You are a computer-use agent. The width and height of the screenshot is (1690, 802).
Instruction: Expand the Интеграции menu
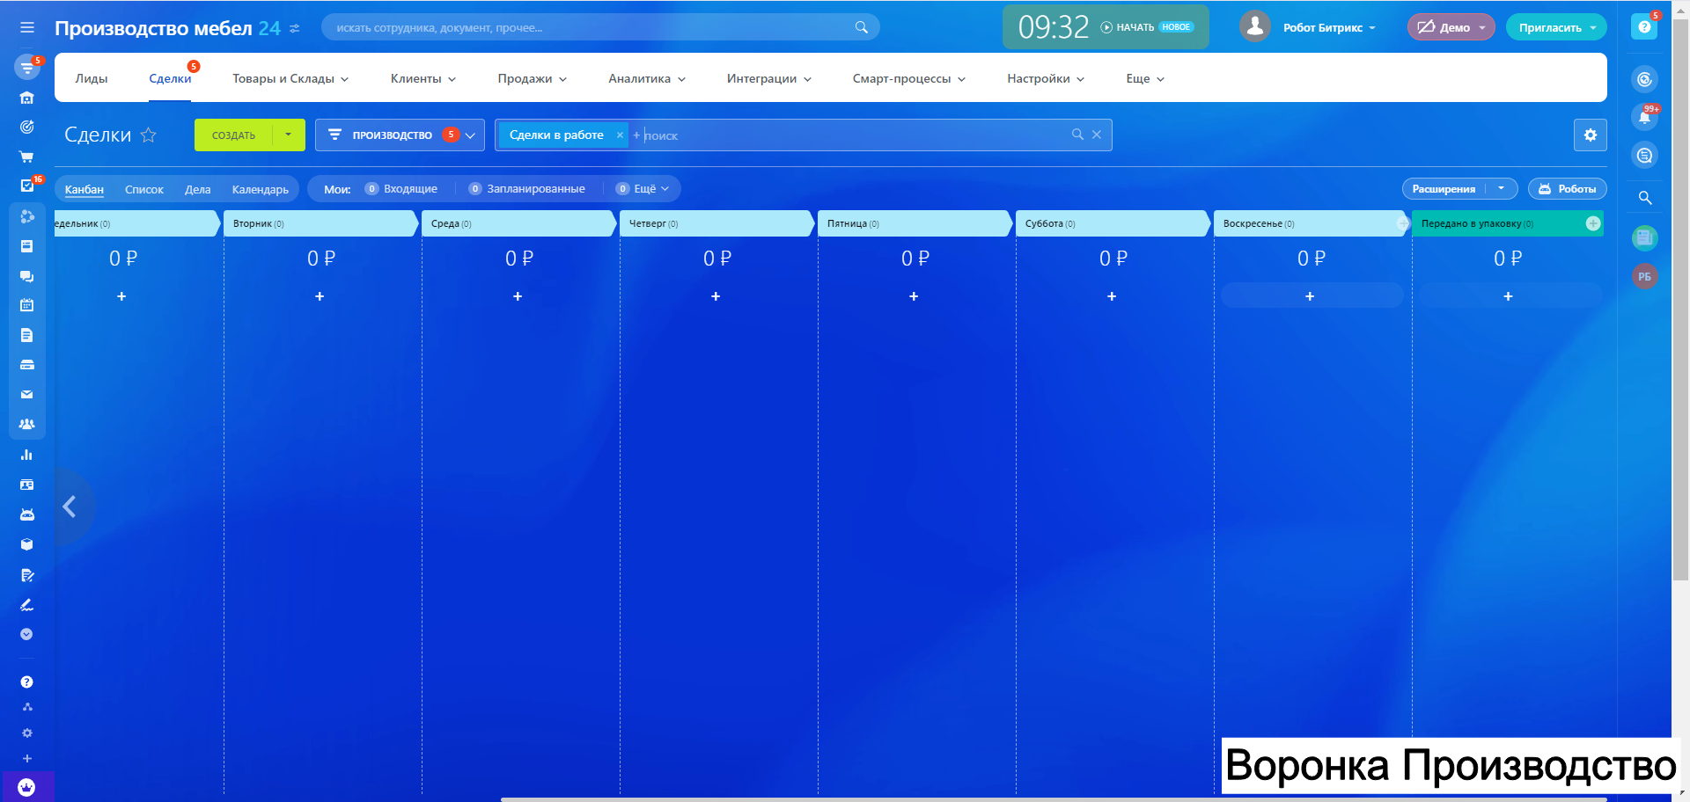click(769, 78)
